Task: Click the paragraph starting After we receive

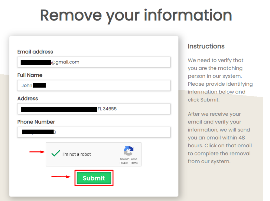Action: [219, 138]
